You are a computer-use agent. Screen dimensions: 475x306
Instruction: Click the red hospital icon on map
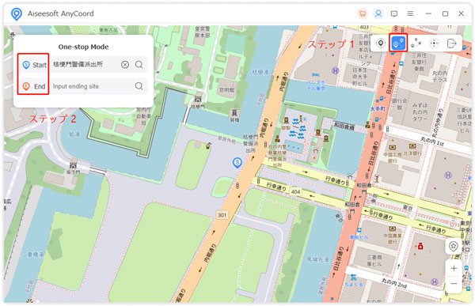pyautogui.click(x=420, y=247)
